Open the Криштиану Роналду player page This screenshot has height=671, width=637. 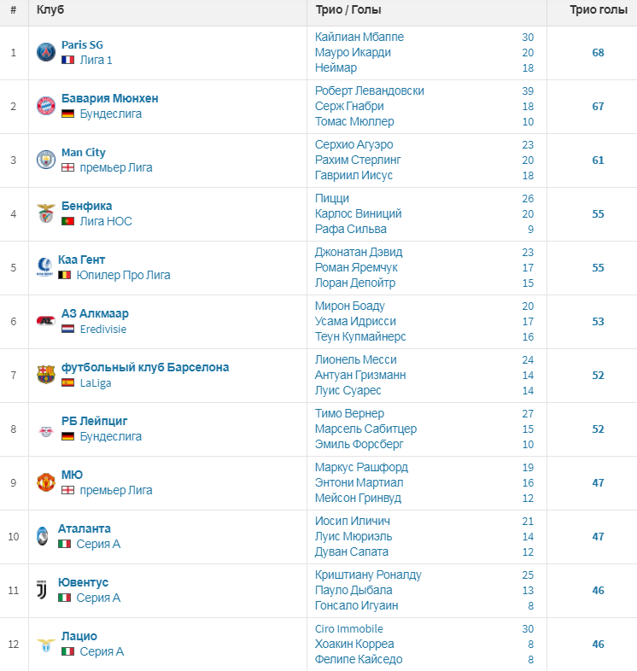pyautogui.click(x=368, y=575)
